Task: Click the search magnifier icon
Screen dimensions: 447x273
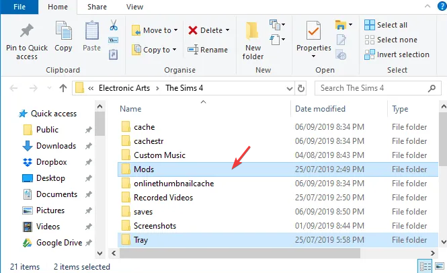Action: pos(432,89)
